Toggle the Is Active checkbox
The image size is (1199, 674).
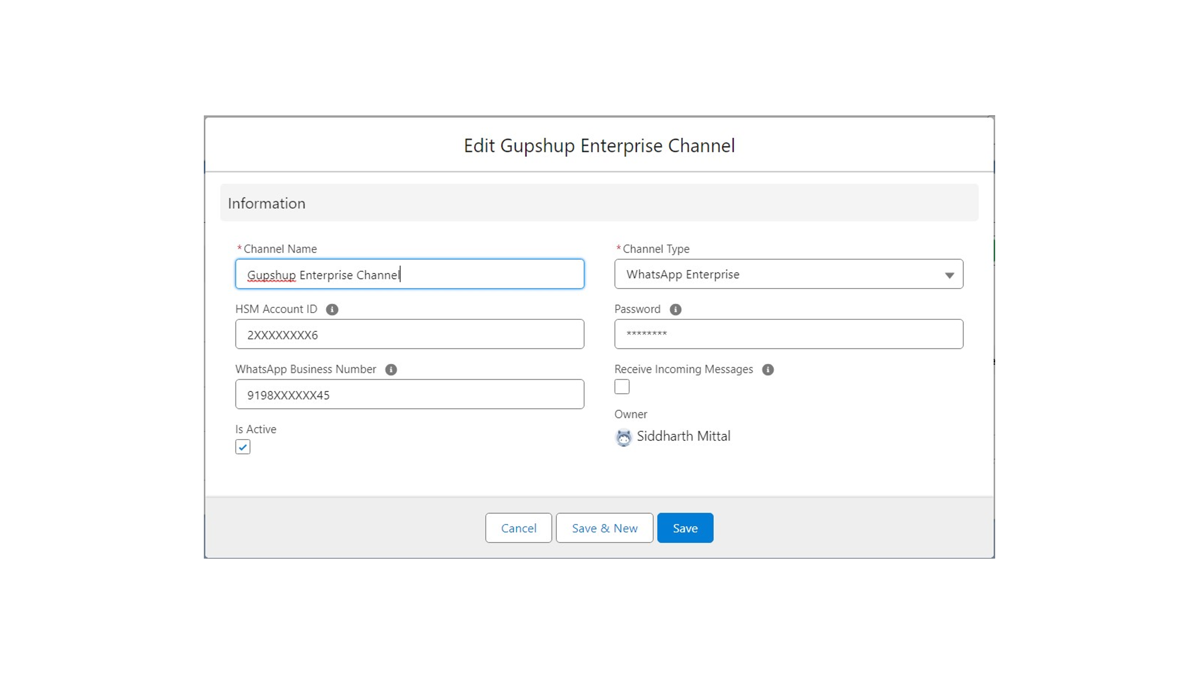pos(242,446)
